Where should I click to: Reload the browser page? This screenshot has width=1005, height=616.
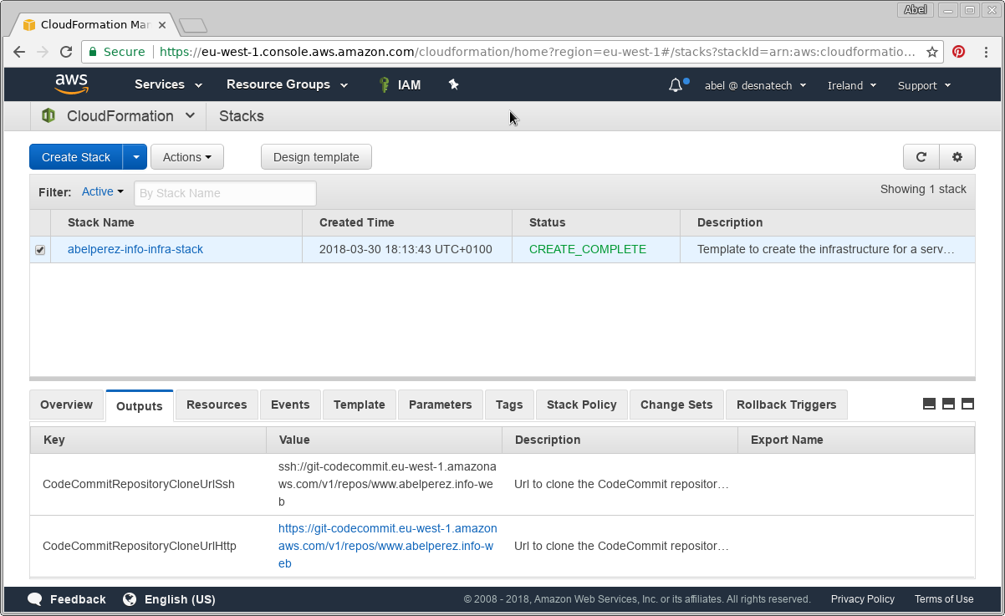click(x=67, y=52)
